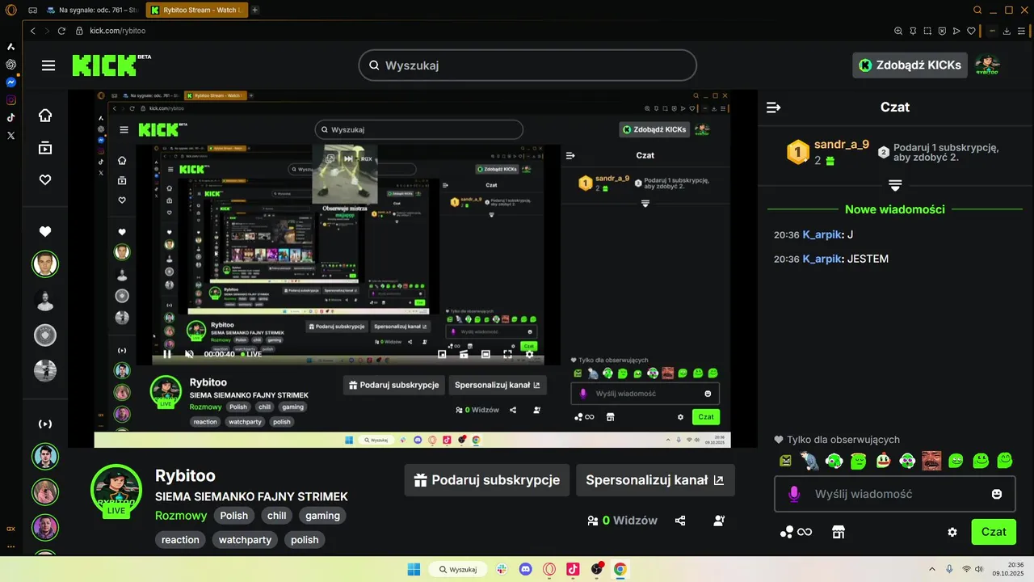Screen dimensions: 1034x582
Task: Focus the Wyślij wiadomość chat input
Action: tap(894, 494)
